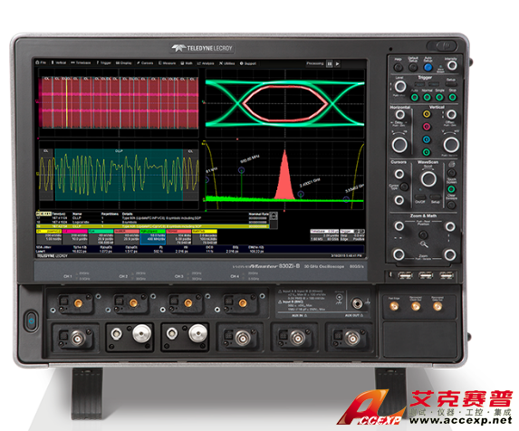
Task: Open the Analysis menu in menu bar
Action: pos(206,63)
